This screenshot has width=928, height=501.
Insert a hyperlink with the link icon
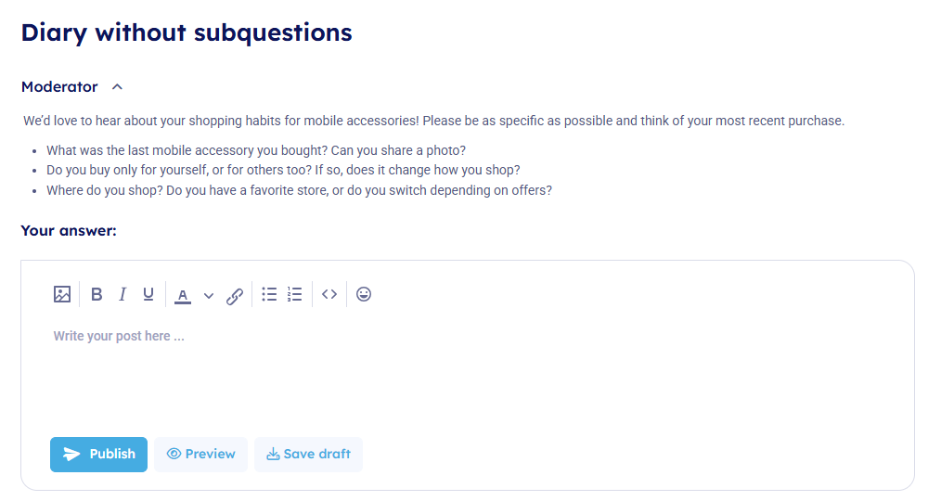coord(235,296)
